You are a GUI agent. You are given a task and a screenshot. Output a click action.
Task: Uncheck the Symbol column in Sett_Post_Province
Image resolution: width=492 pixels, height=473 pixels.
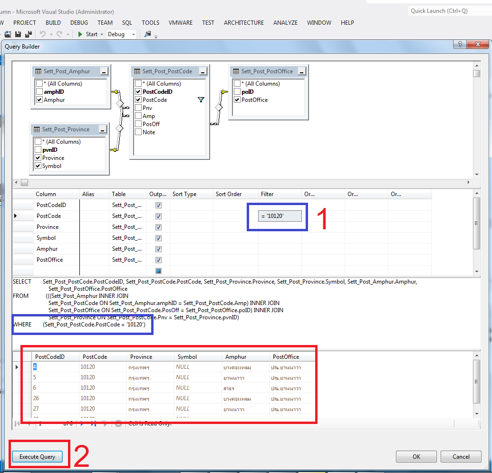pos(38,166)
